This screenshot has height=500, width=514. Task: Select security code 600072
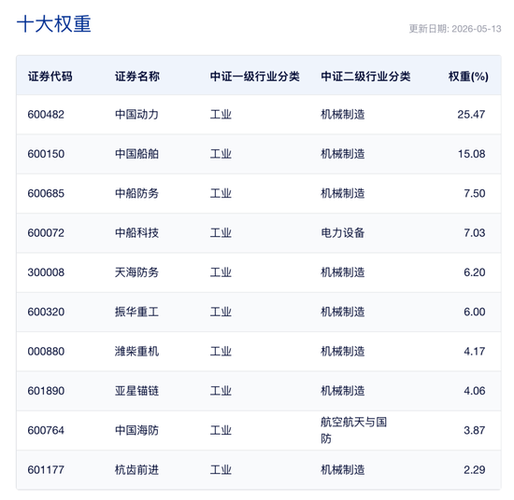tap(46, 233)
